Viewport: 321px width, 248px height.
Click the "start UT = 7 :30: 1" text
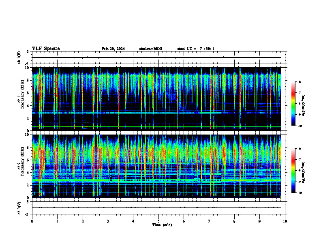pos(196,49)
